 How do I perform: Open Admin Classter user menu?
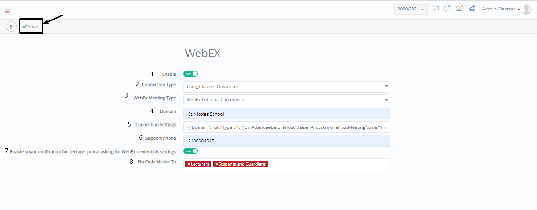tap(501, 9)
